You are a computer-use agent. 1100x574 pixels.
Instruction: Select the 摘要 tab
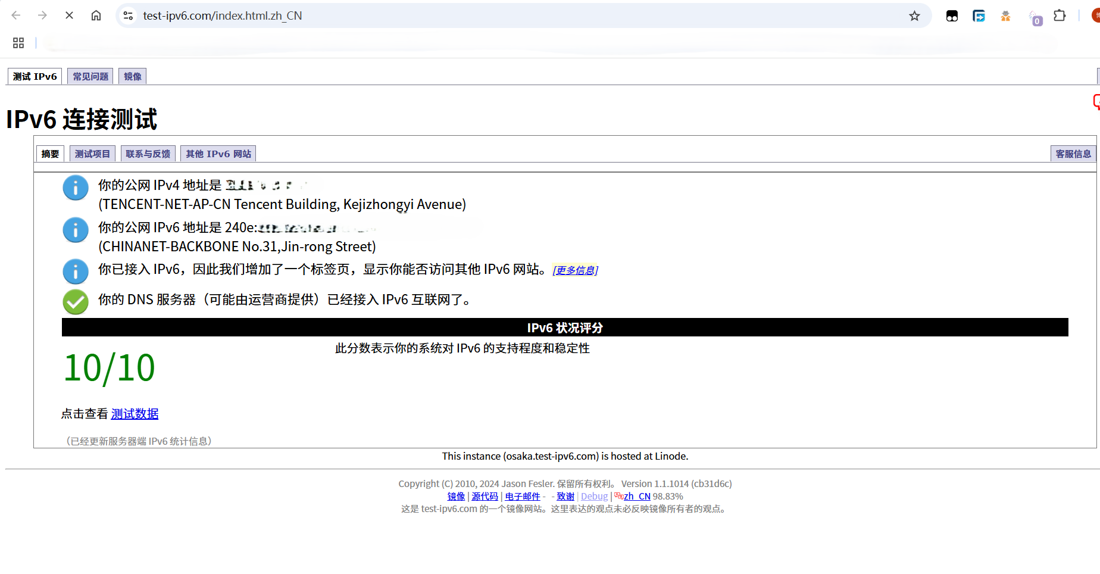(51, 154)
